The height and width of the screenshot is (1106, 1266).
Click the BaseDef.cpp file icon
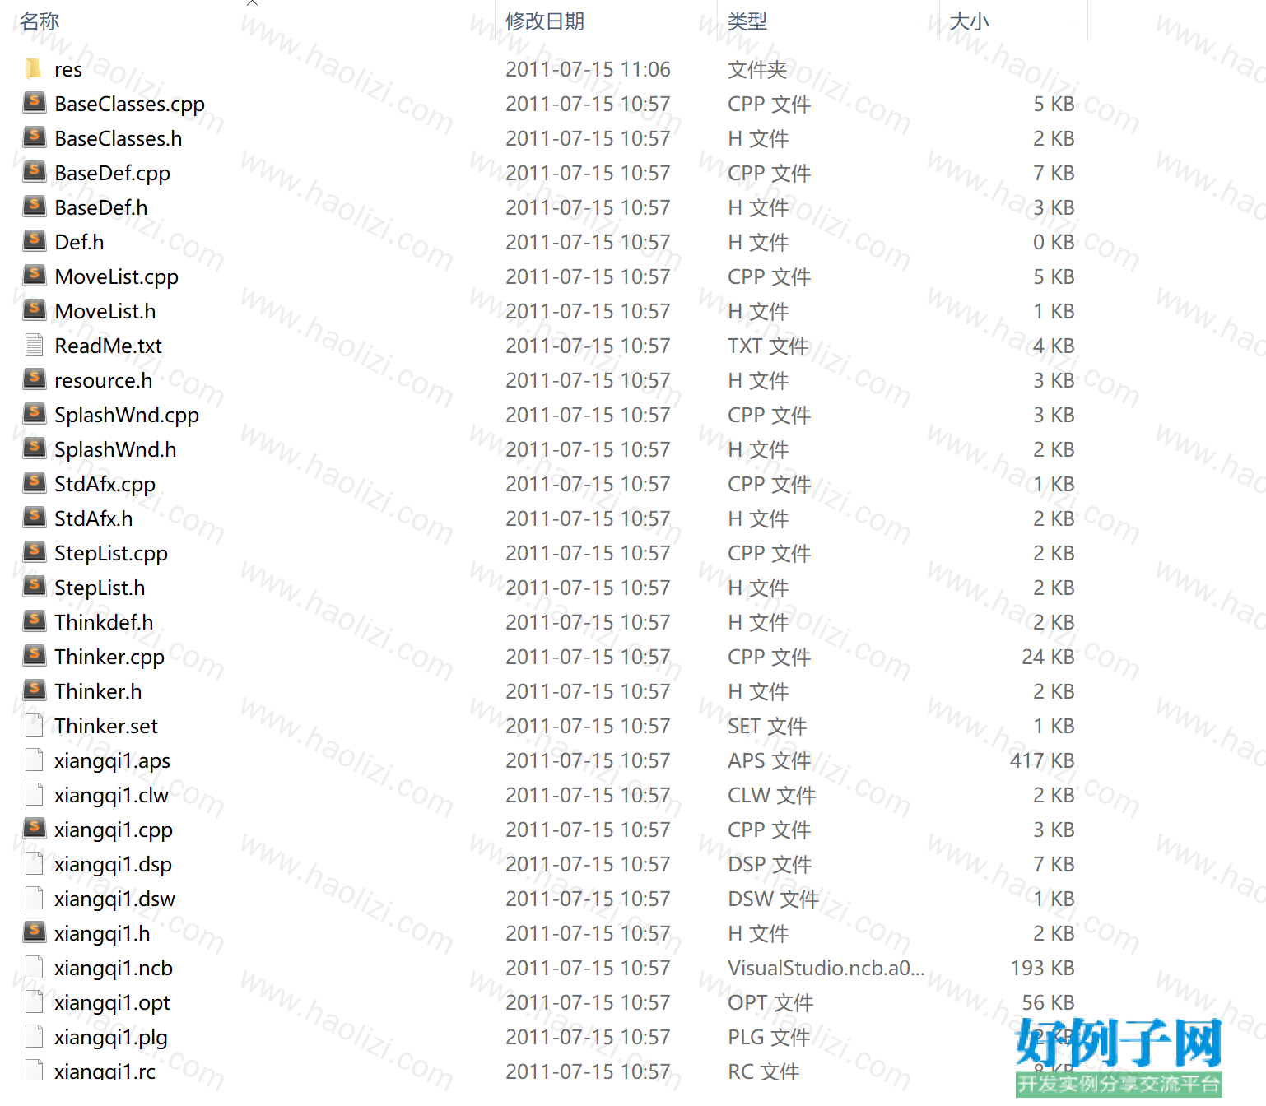point(35,172)
